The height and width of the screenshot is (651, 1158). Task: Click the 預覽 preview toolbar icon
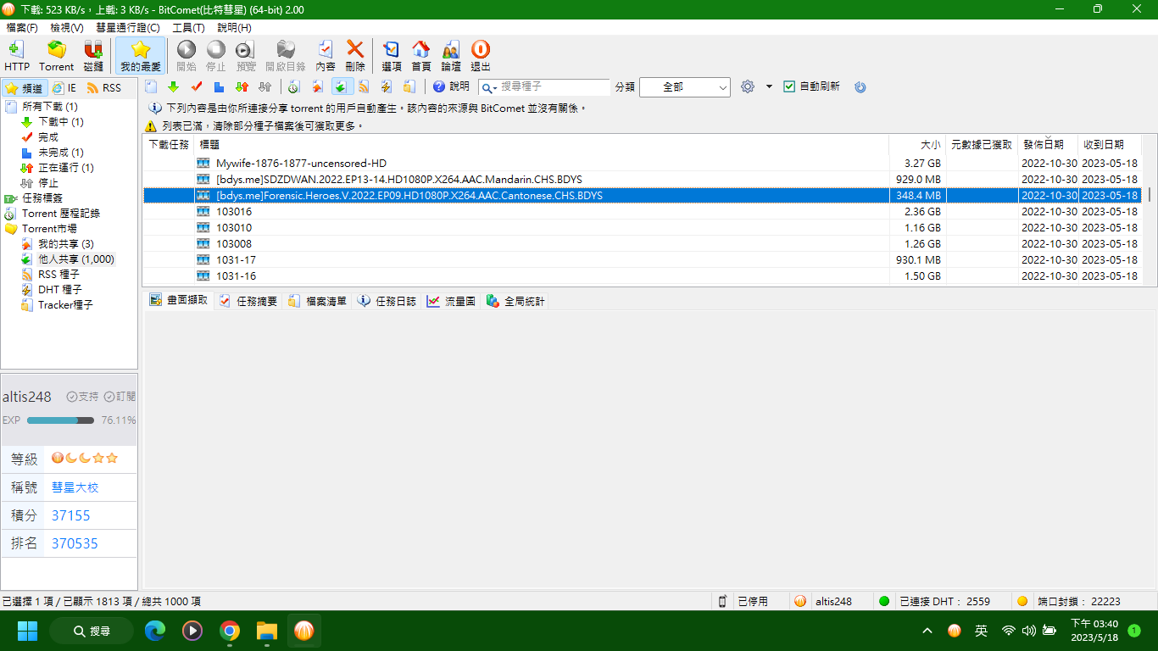tap(246, 56)
